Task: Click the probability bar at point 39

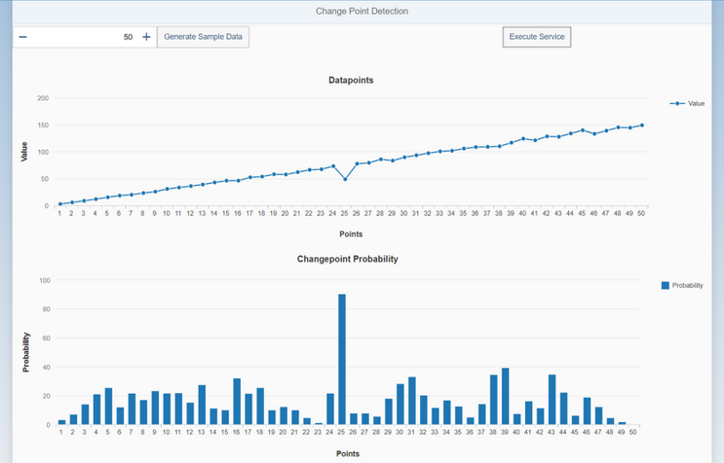Action: tap(505, 396)
